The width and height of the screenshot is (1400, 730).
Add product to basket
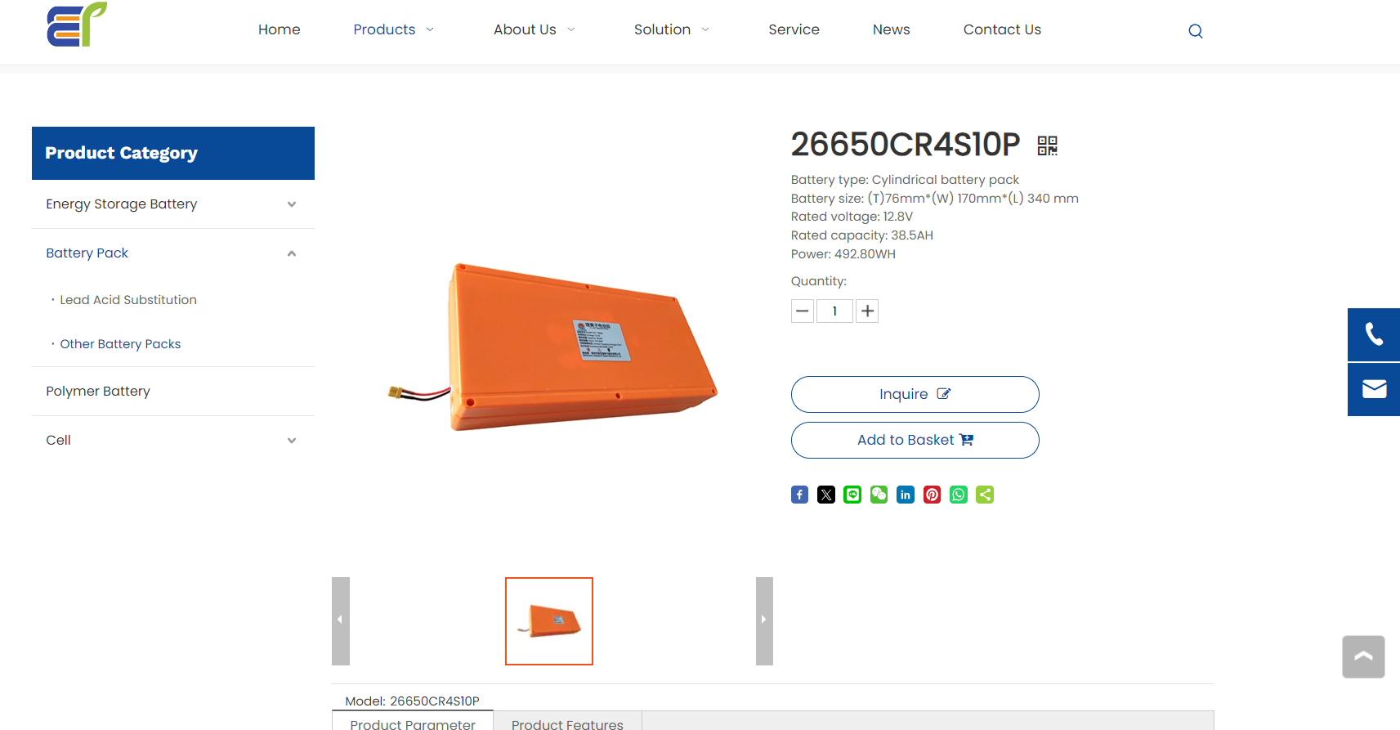click(x=915, y=440)
